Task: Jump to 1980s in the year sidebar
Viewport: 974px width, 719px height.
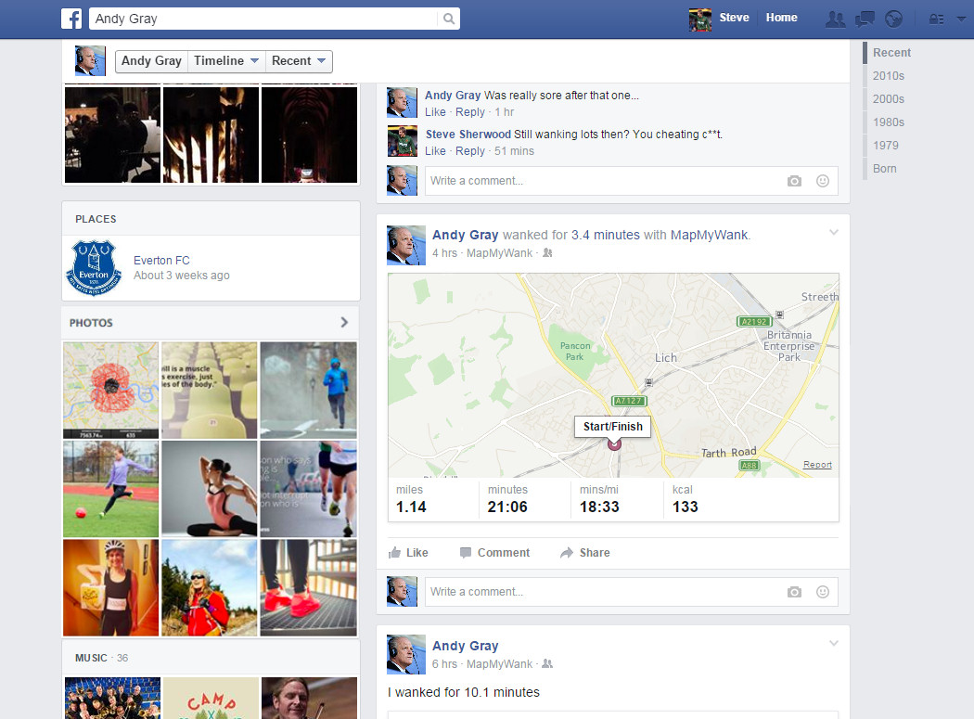Action: (x=889, y=122)
